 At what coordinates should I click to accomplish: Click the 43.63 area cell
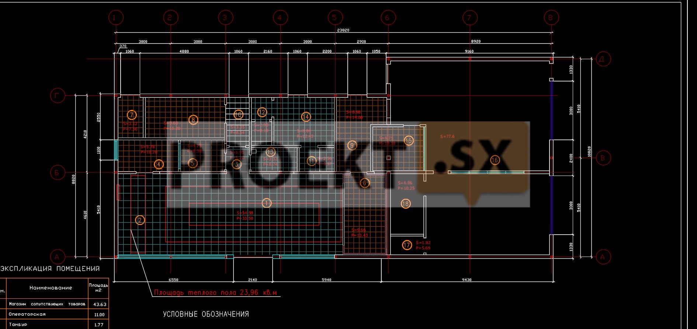pos(100,304)
